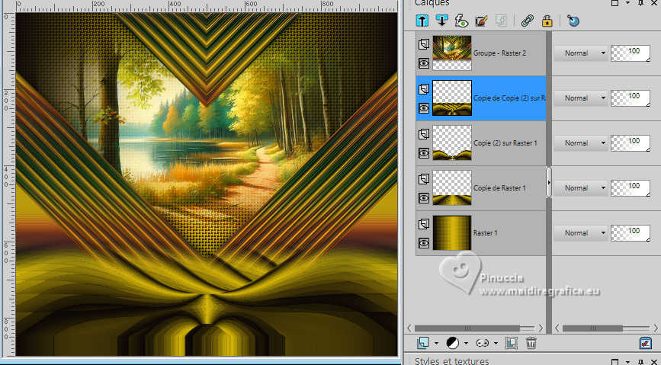
Task: Hide the selected Copie de Copie (2) layer
Action: [x=424, y=108]
